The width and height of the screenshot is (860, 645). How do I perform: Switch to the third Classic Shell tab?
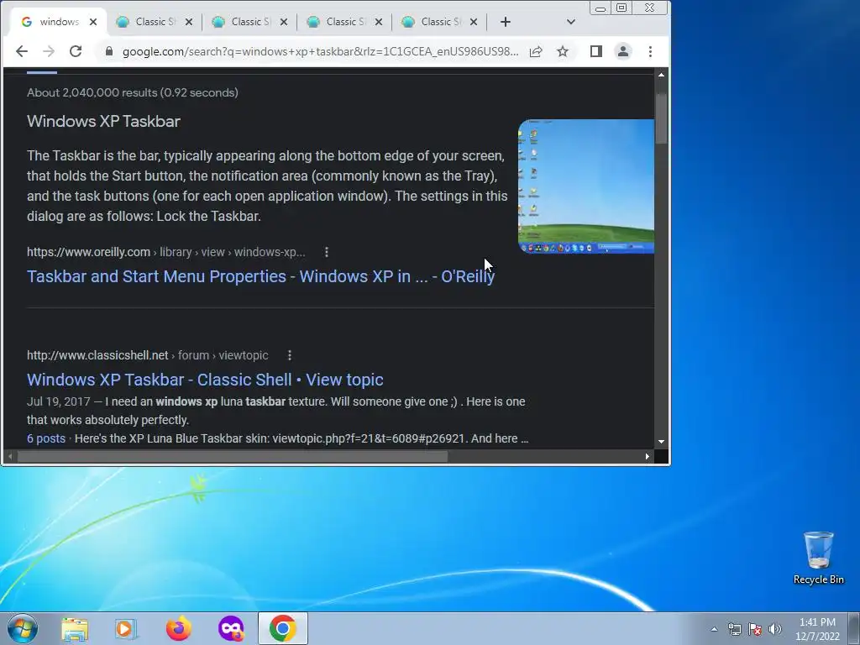344,22
